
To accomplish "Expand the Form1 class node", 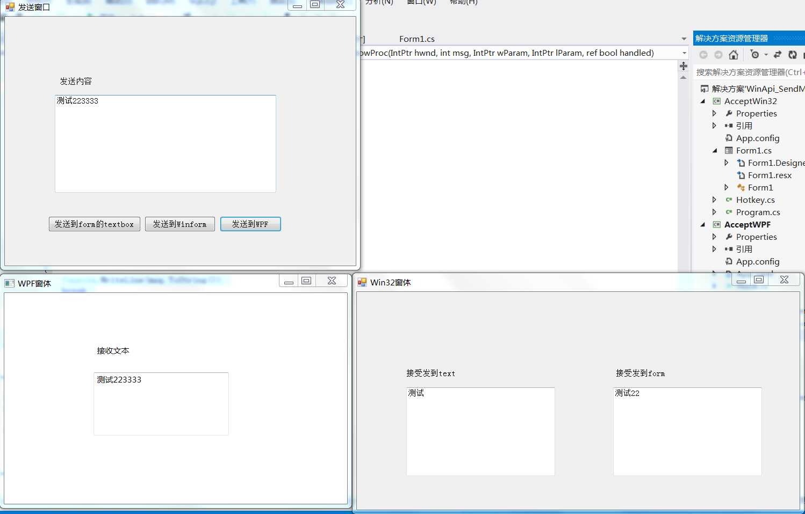I will [x=726, y=187].
